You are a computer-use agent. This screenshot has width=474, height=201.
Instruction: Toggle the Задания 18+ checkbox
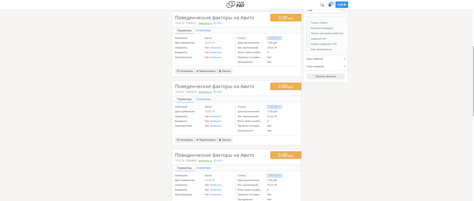pyautogui.click(x=308, y=39)
